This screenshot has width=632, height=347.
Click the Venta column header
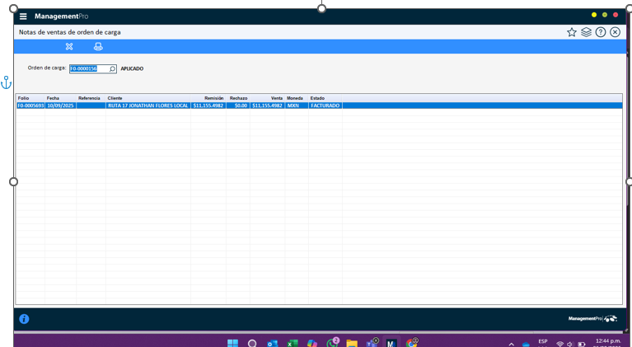tap(276, 98)
